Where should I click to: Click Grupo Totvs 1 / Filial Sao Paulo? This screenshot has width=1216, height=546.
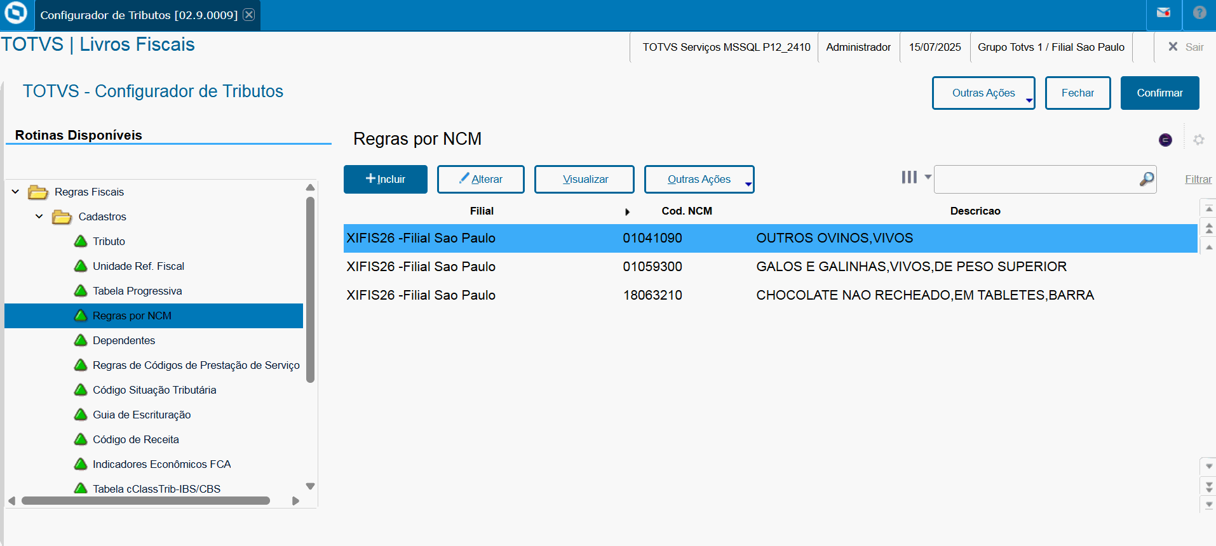(1051, 47)
